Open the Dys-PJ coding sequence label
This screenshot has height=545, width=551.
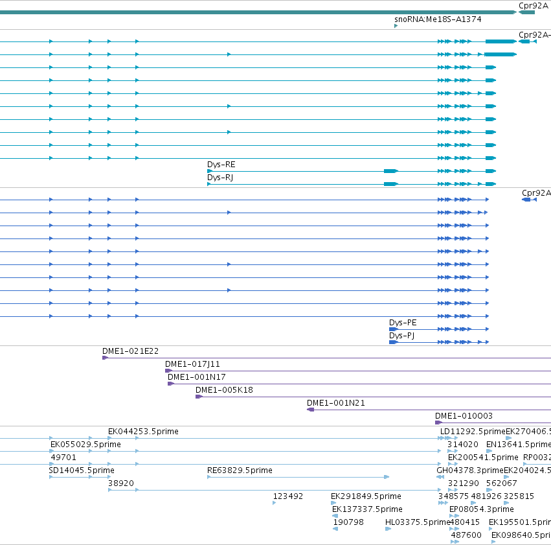click(x=401, y=336)
